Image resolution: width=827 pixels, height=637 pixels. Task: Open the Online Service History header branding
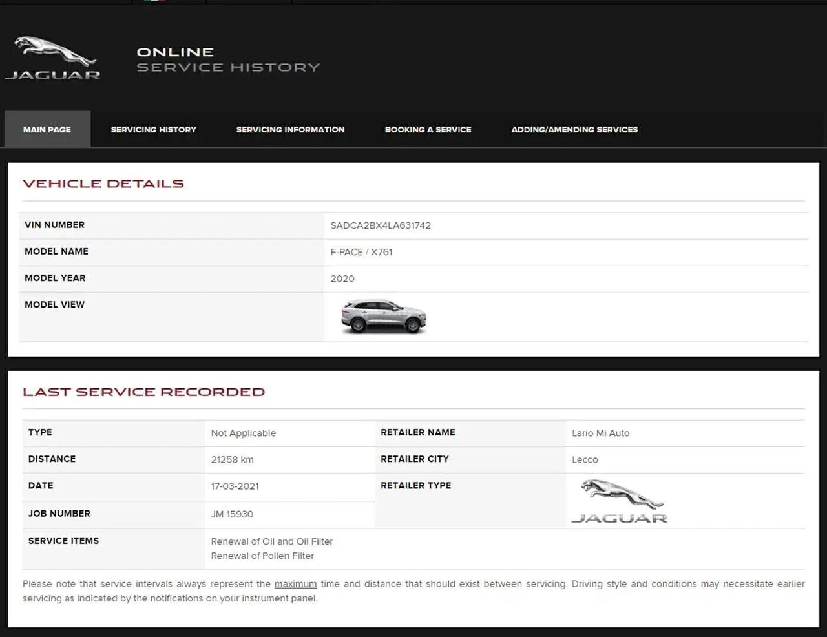point(227,59)
